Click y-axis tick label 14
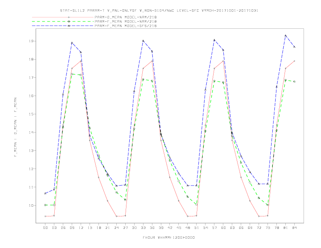The width and height of the screenshot is (321, 248). click(31, 133)
